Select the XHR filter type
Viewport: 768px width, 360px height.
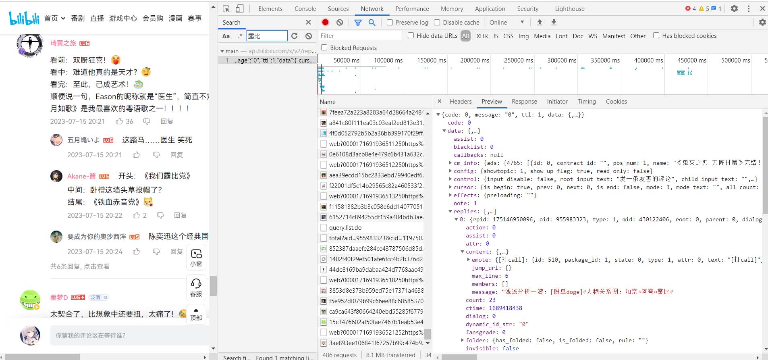pyautogui.click(x=482, y=36)
